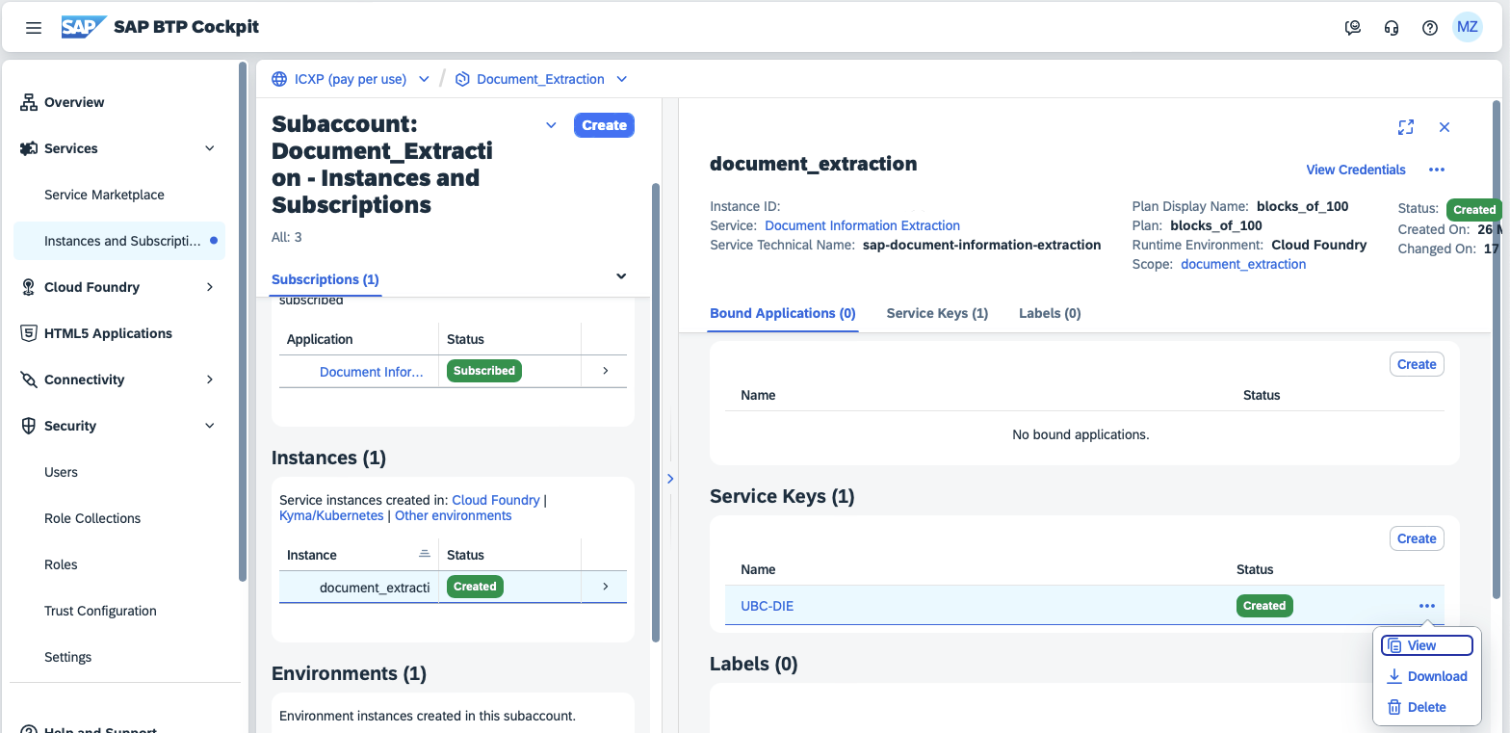Open the UBC-DIE service key link
The width and height of the screenshot is (1510, 733).
pos(767,606)
